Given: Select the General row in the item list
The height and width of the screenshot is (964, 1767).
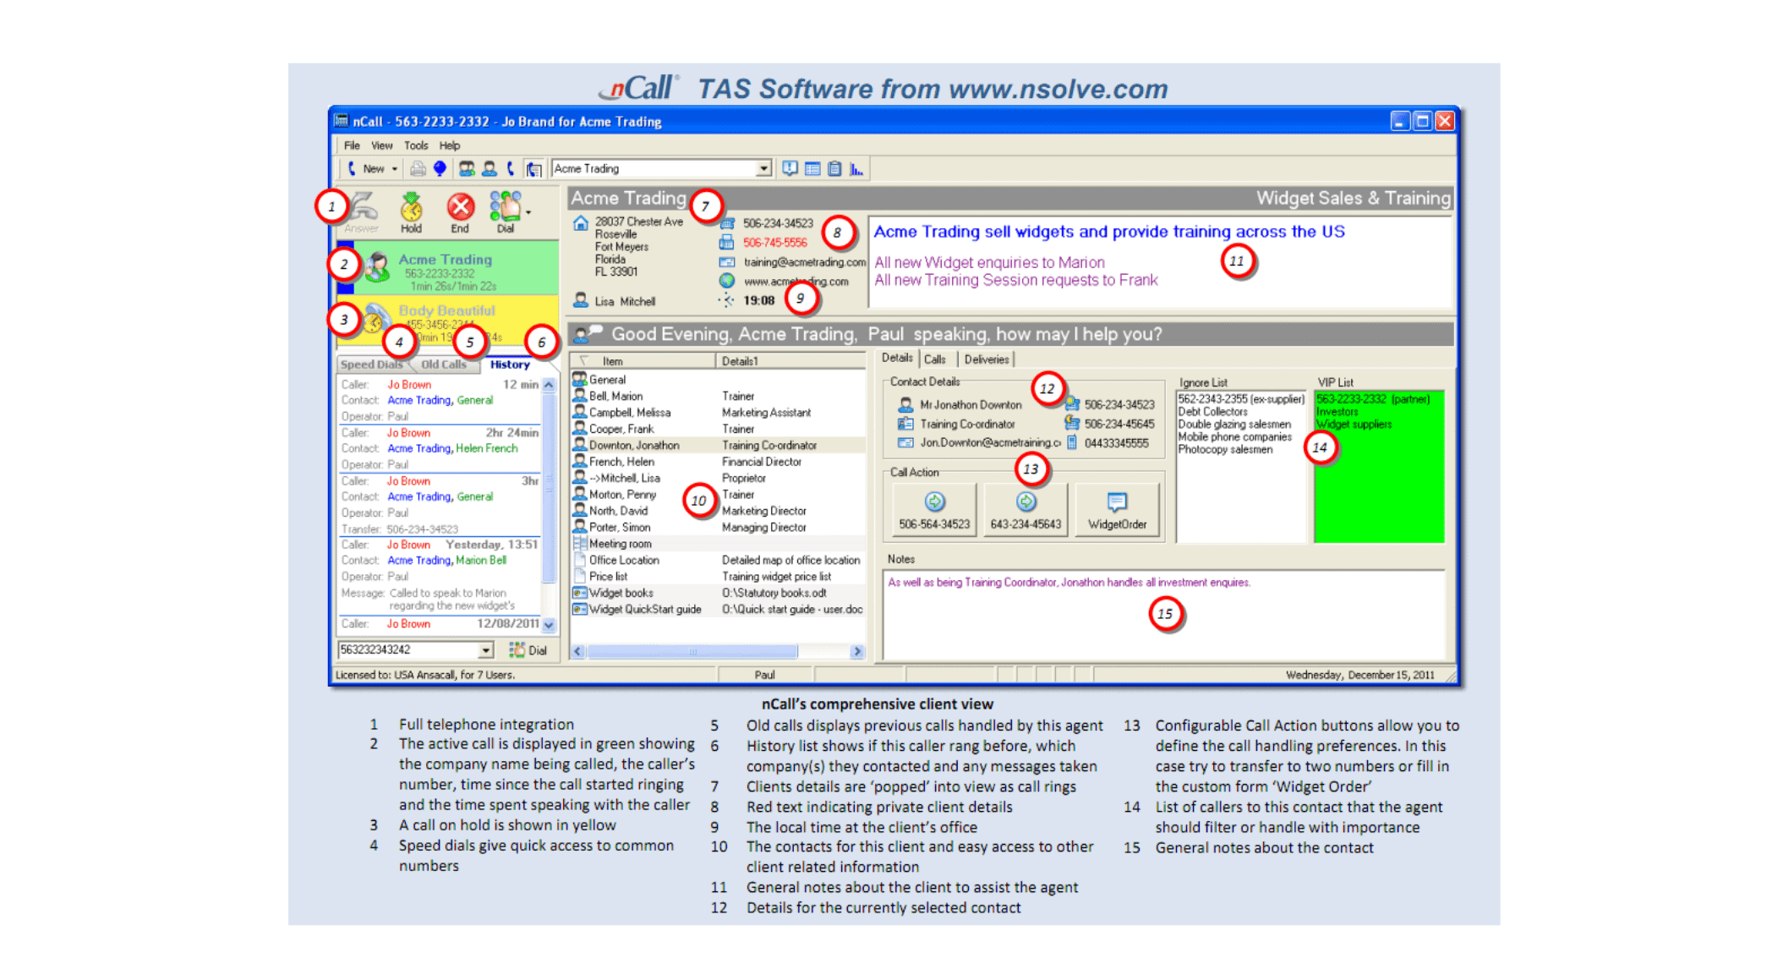Looking at the screenshot, I should [718, 380].
